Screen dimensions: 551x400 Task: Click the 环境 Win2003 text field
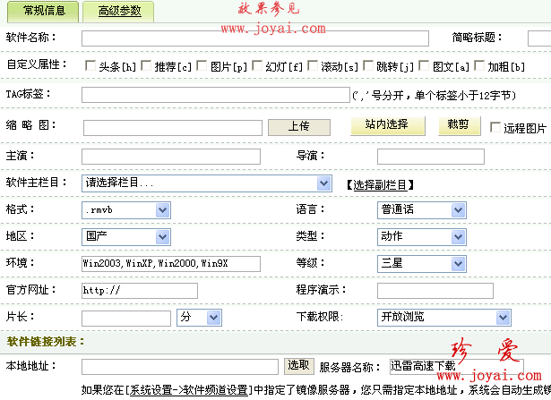coord(171,264)
